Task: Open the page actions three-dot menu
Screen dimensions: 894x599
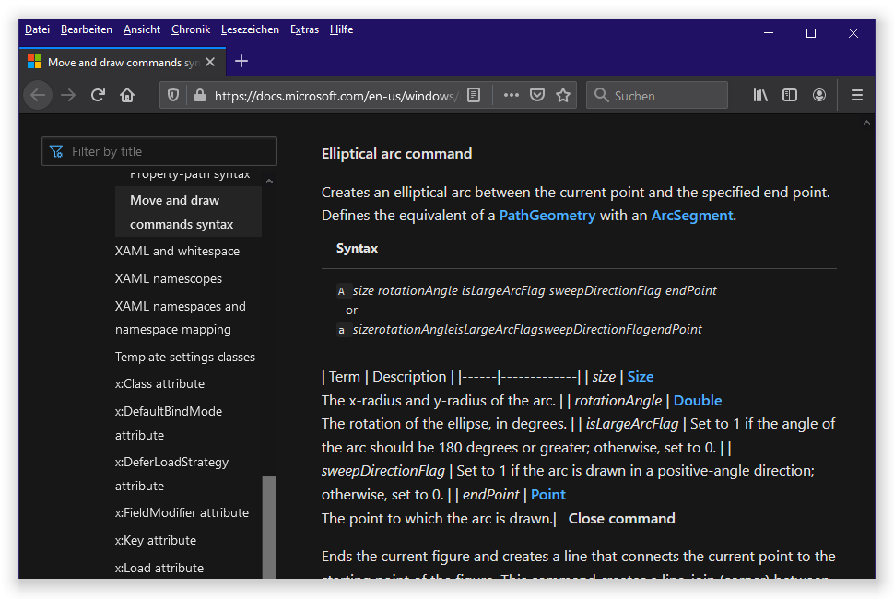Action: 512,95
